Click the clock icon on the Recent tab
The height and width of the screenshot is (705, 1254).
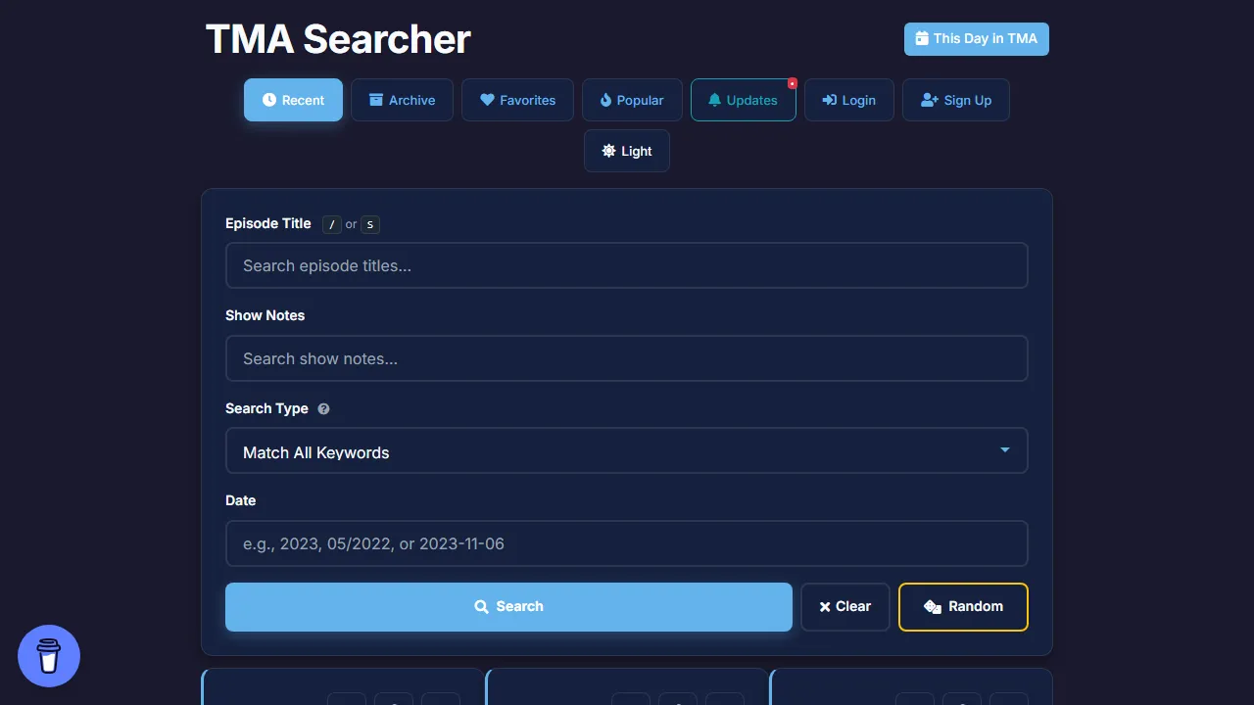tap(268, 100)
